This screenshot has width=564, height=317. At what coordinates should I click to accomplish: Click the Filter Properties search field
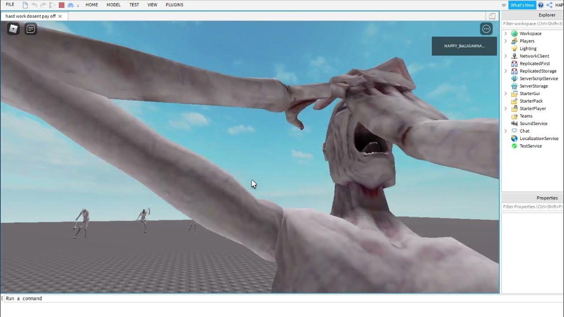pyautogui.click(x=533, y=206)
